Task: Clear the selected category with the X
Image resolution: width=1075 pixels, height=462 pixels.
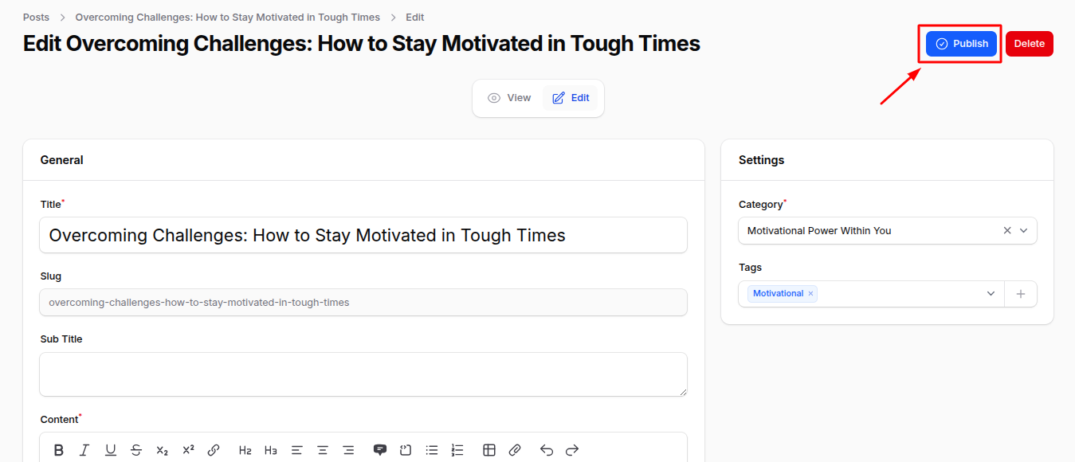Action: click(1006, 230)
